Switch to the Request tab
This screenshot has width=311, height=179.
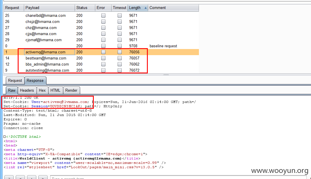[15, 80]
